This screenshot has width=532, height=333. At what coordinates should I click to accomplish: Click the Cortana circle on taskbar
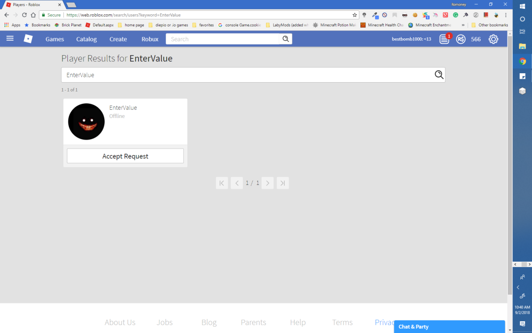tap(522, 19)
